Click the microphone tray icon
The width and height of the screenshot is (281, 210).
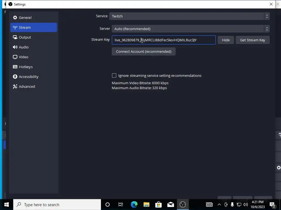tap(232, 205)
